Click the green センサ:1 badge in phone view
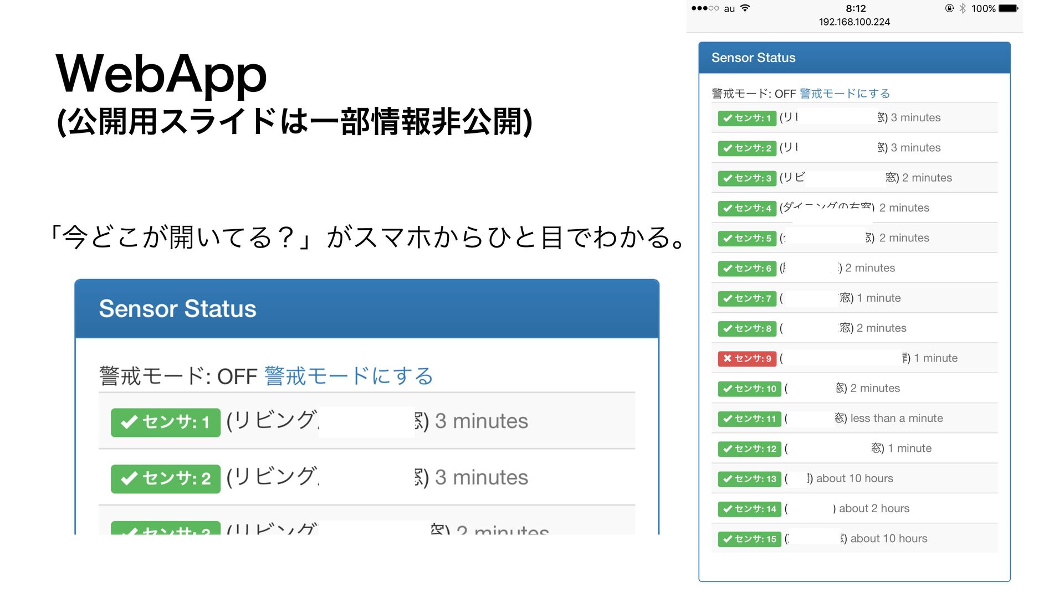Viewport: 1064px width, 598px height. click(x=746, y=118)
